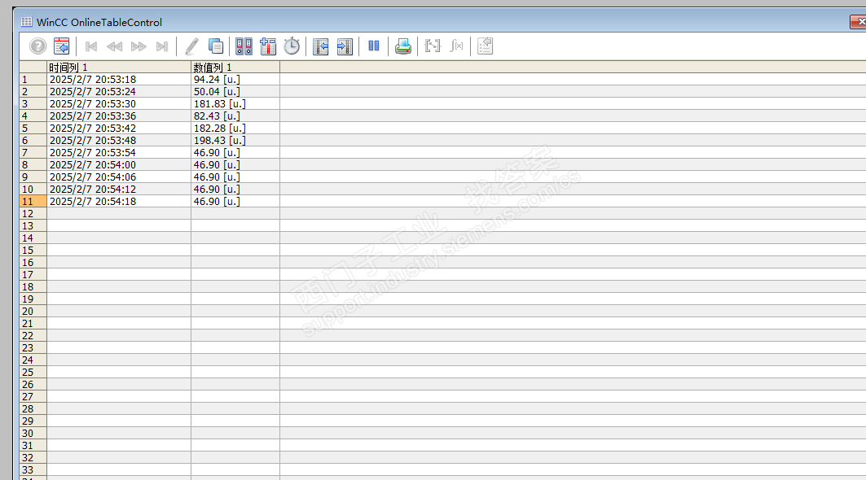
Task: Click the 数值列 1 column header
Action: point(235,68)
